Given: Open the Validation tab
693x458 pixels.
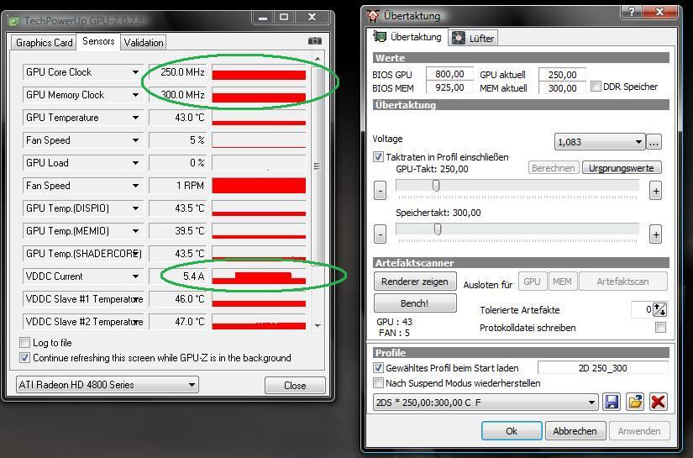Looking at the screenshot, I should tap(143, 43).
